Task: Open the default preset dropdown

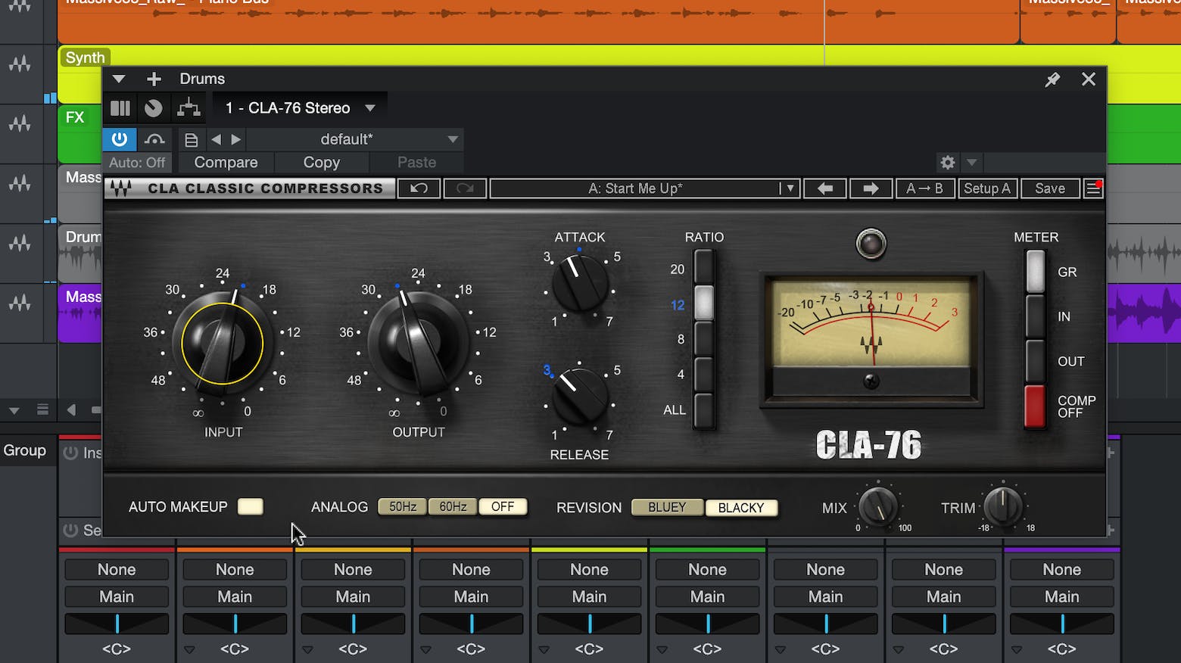Action: click(452, 139)
